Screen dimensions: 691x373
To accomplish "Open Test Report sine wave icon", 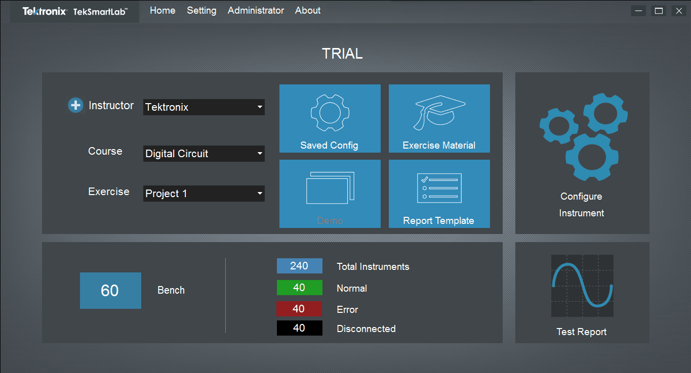I will tap(582, 286).
